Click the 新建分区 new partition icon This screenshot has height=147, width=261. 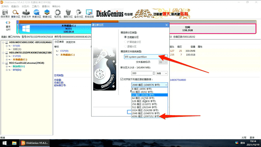[47, 14]
